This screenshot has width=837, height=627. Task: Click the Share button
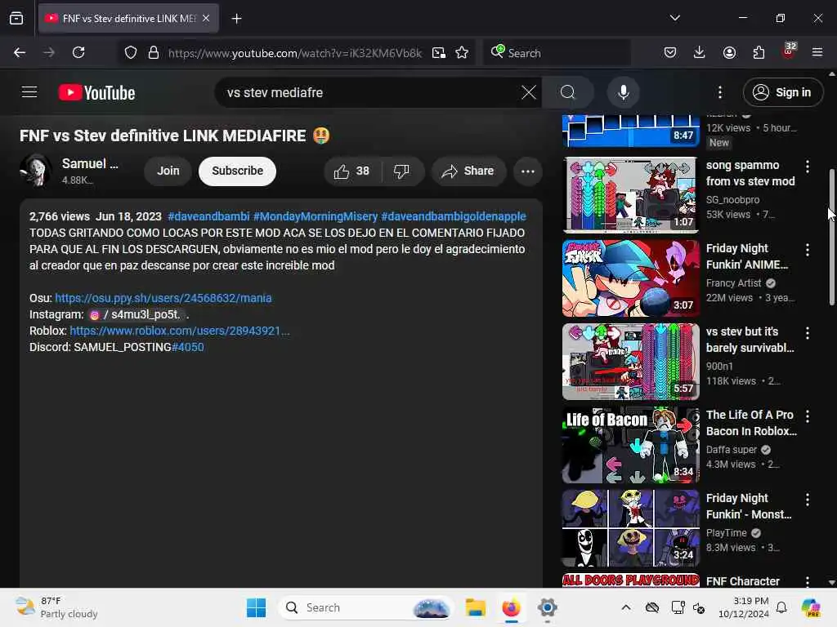point(468,171)
